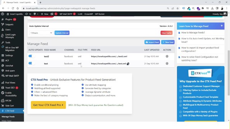Bookmark page with star icon

click(178, 8)
